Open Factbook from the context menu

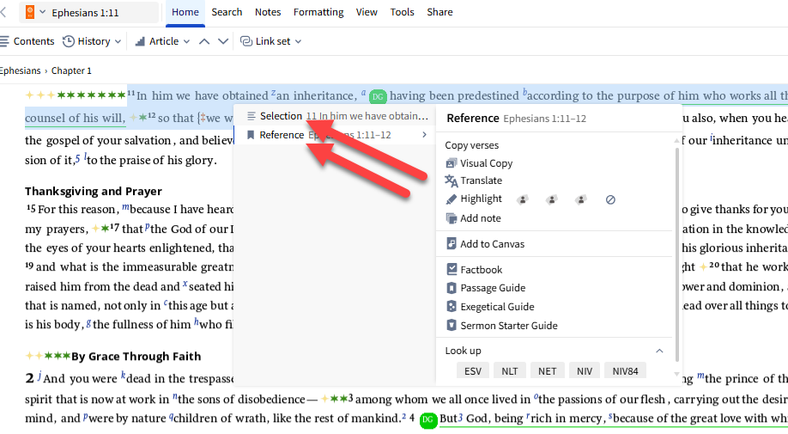(481, 270)
